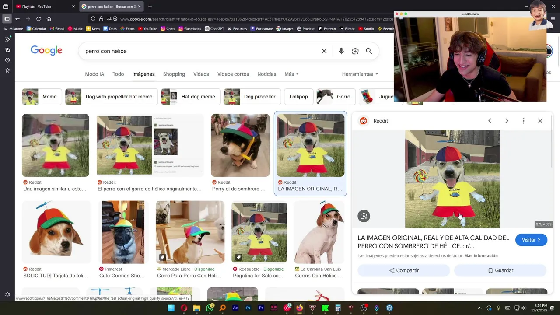Open Firefox sidebar AI chatbot sparkle icon
560x315 pixels.
(x=7, y=39)
